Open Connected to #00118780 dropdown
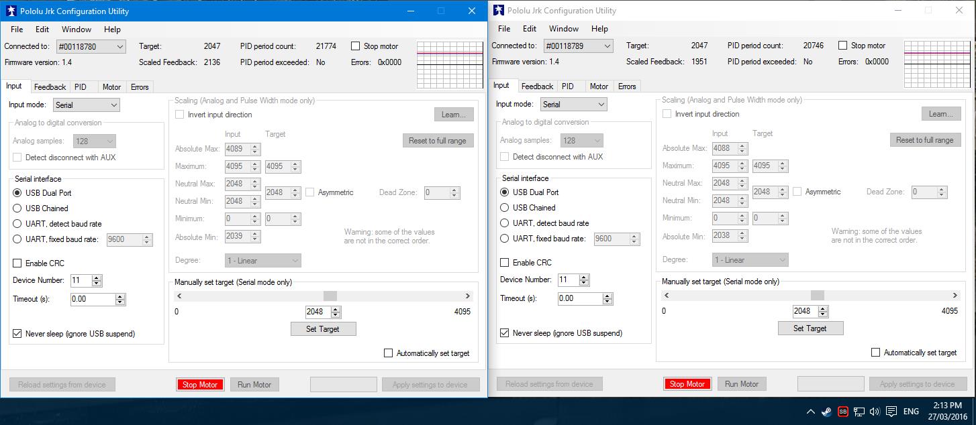Image resolution: width=976 pixels, height=425 pixels. pos(91,47)
